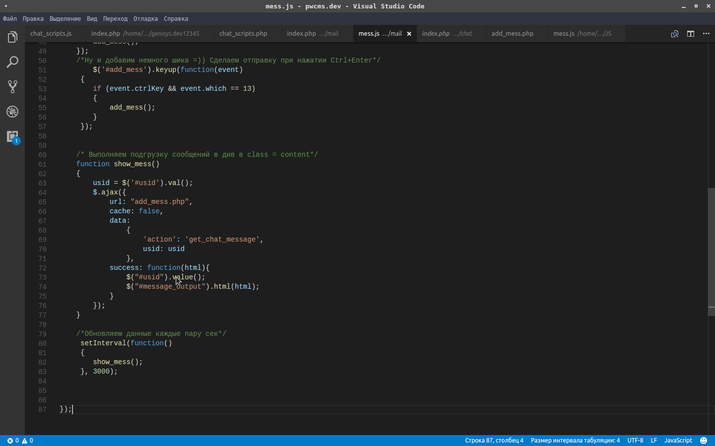Image resolution: width=715 pixels, height=446 pixels.
Task: Click the errors and warnings status indicator
Action: pos(20,441)
